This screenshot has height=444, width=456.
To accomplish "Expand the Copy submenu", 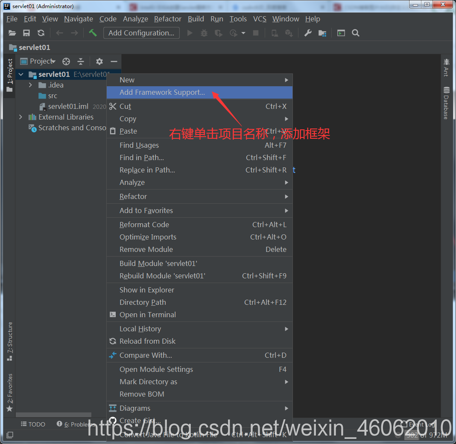I will pos(199,119).
